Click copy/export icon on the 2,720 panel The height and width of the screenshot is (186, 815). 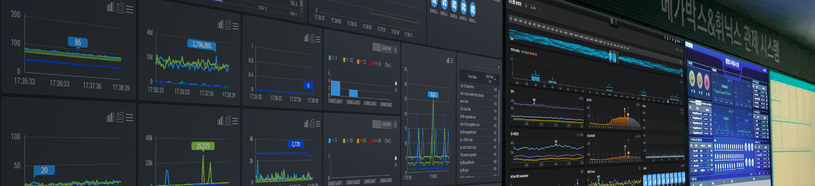tap(312, 123)
